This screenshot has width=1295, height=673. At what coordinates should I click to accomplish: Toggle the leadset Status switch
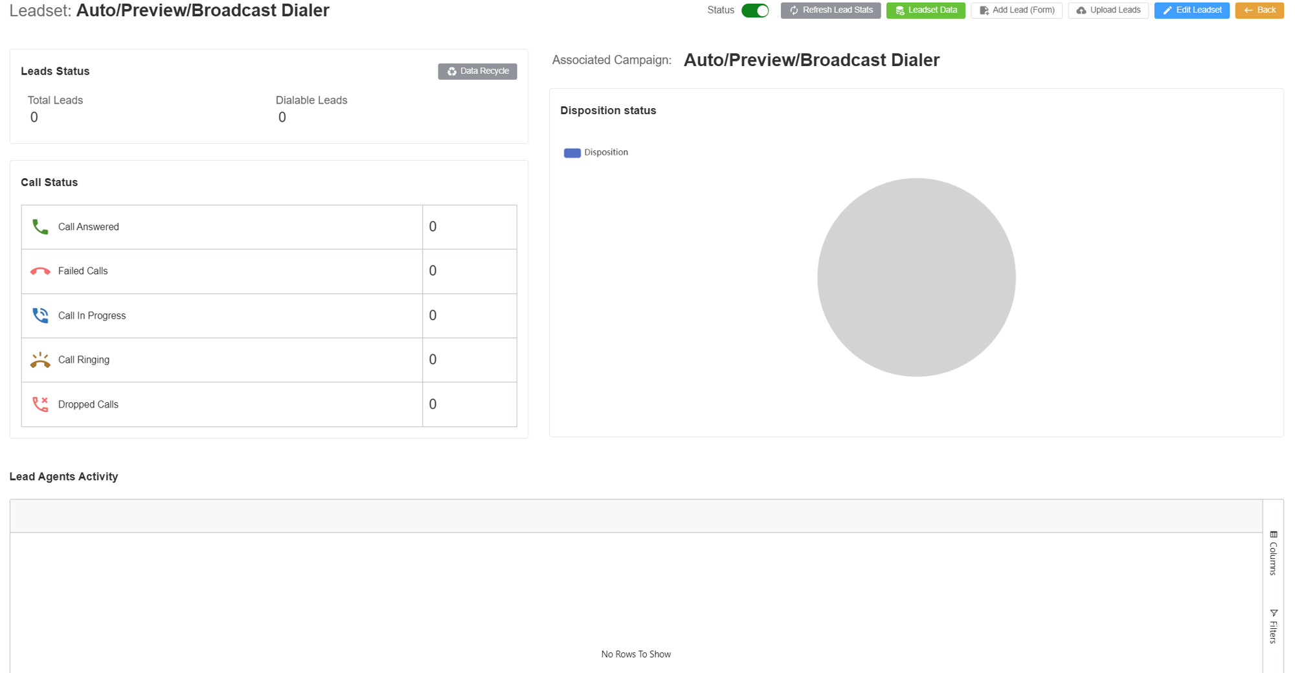point(755,10)
